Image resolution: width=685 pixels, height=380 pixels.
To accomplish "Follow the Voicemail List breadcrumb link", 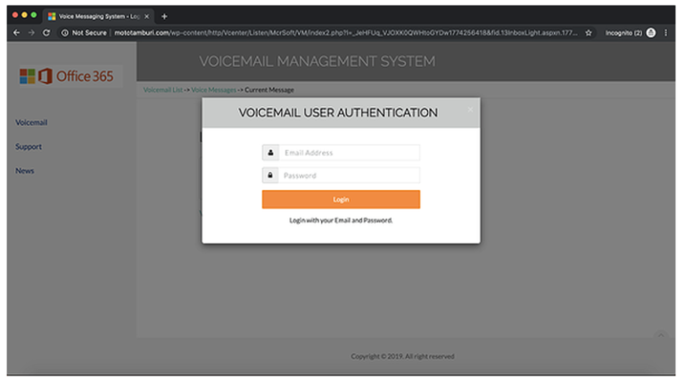I will pos(163,90).
